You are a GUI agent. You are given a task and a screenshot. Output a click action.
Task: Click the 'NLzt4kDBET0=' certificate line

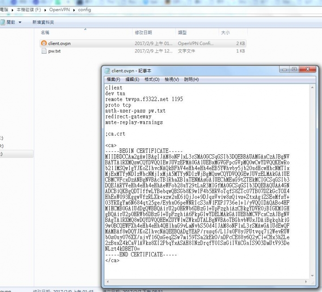pyautogui.click(x=123, y=249)
